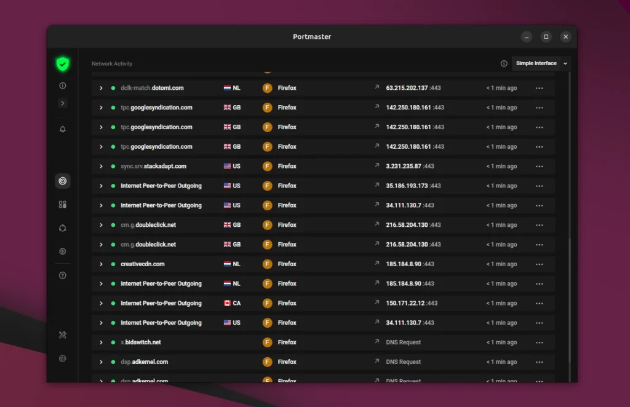Expand the x.bidswitch.net row
This screenshot has width=630, height=407.
101,342
